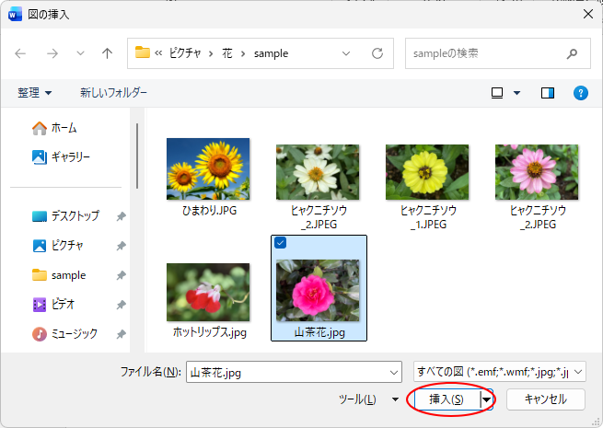Open ツール(L) menu
The height and width of the screenshot is (428, 603).
(x=368, y=399)
